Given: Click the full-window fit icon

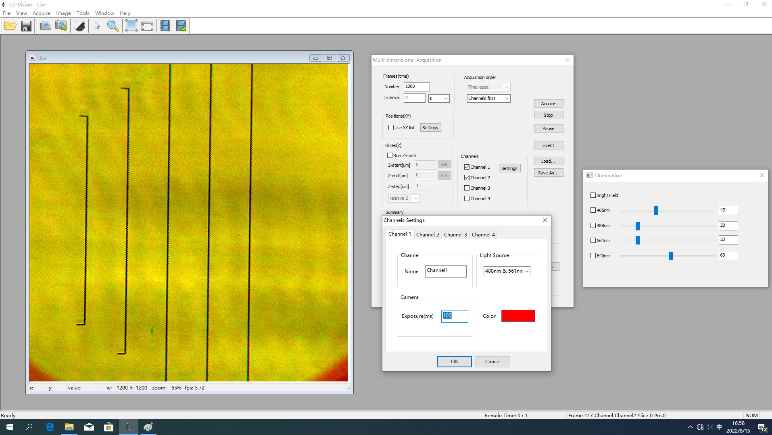Looking at the screenshot, I should [147, 26].
